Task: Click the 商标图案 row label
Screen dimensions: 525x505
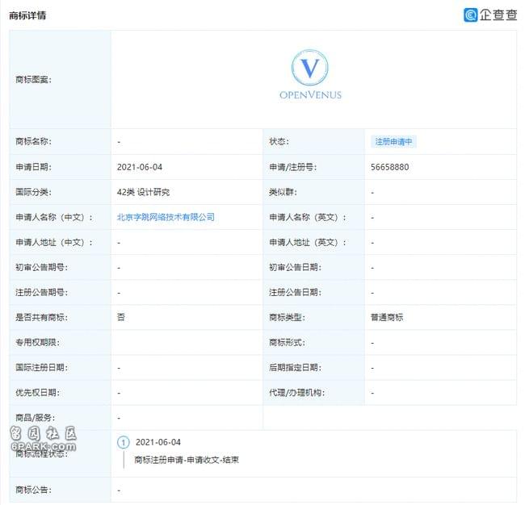Action: pos(34,79)
